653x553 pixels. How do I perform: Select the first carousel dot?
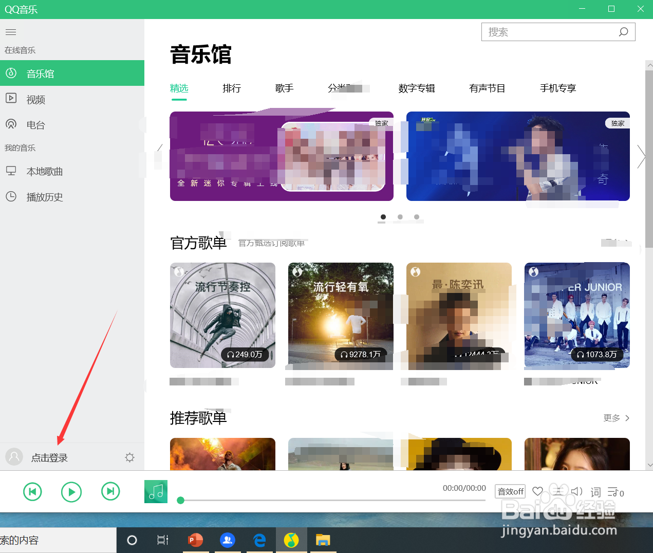coord(383,217)
